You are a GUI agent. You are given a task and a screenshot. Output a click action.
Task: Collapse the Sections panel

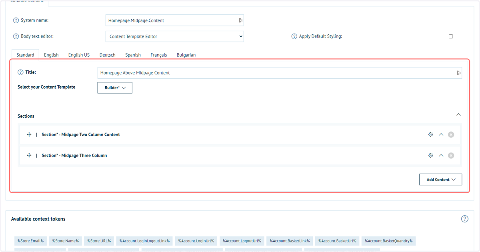point(458,115)
